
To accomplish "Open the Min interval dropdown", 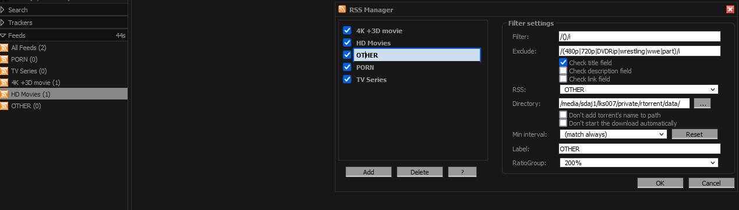I will pos(613,134).
